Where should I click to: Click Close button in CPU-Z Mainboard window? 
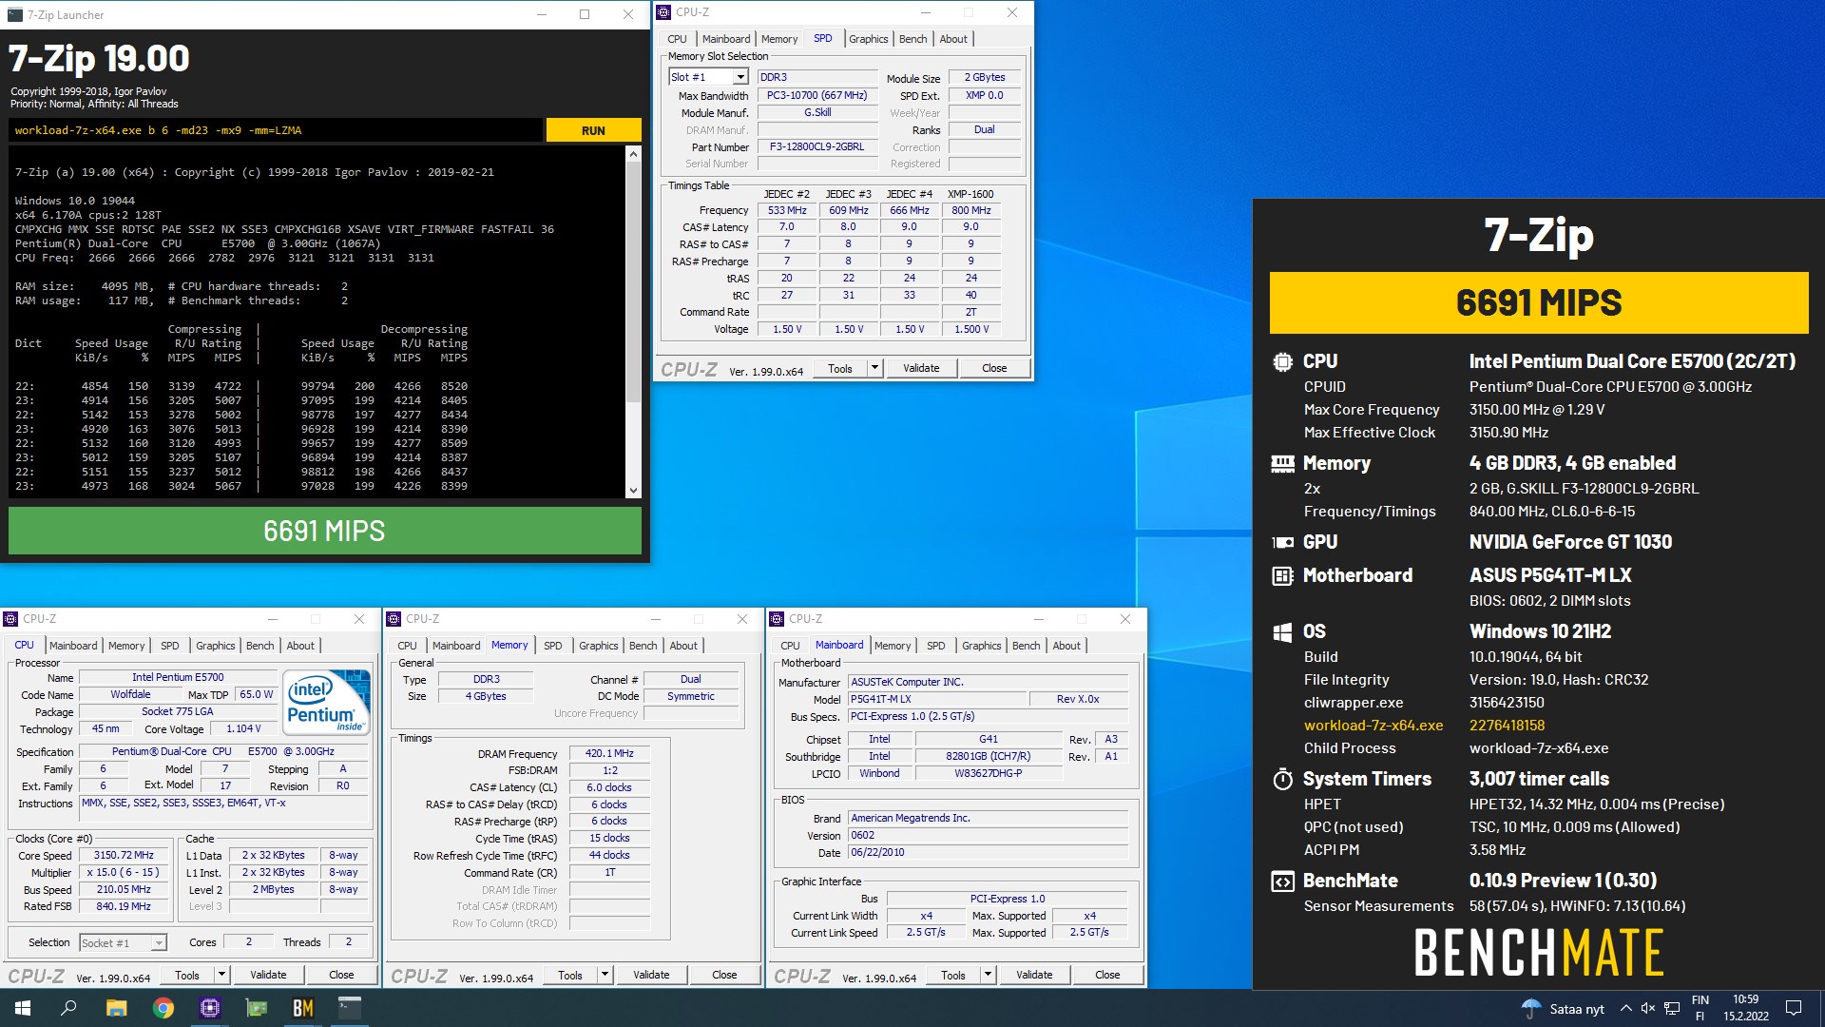(1107, 975)
